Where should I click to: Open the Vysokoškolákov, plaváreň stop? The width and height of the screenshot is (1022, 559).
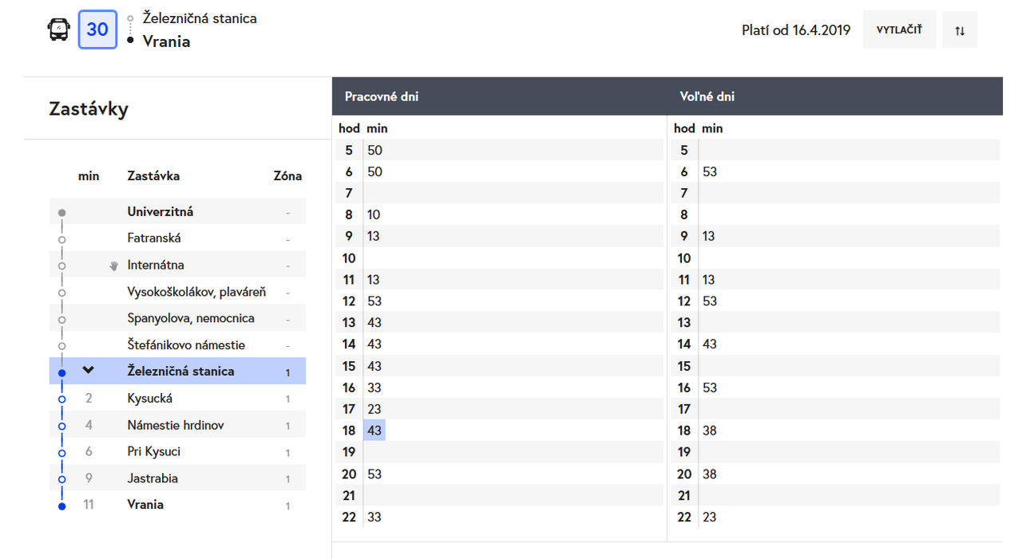(x=196, y=292)
